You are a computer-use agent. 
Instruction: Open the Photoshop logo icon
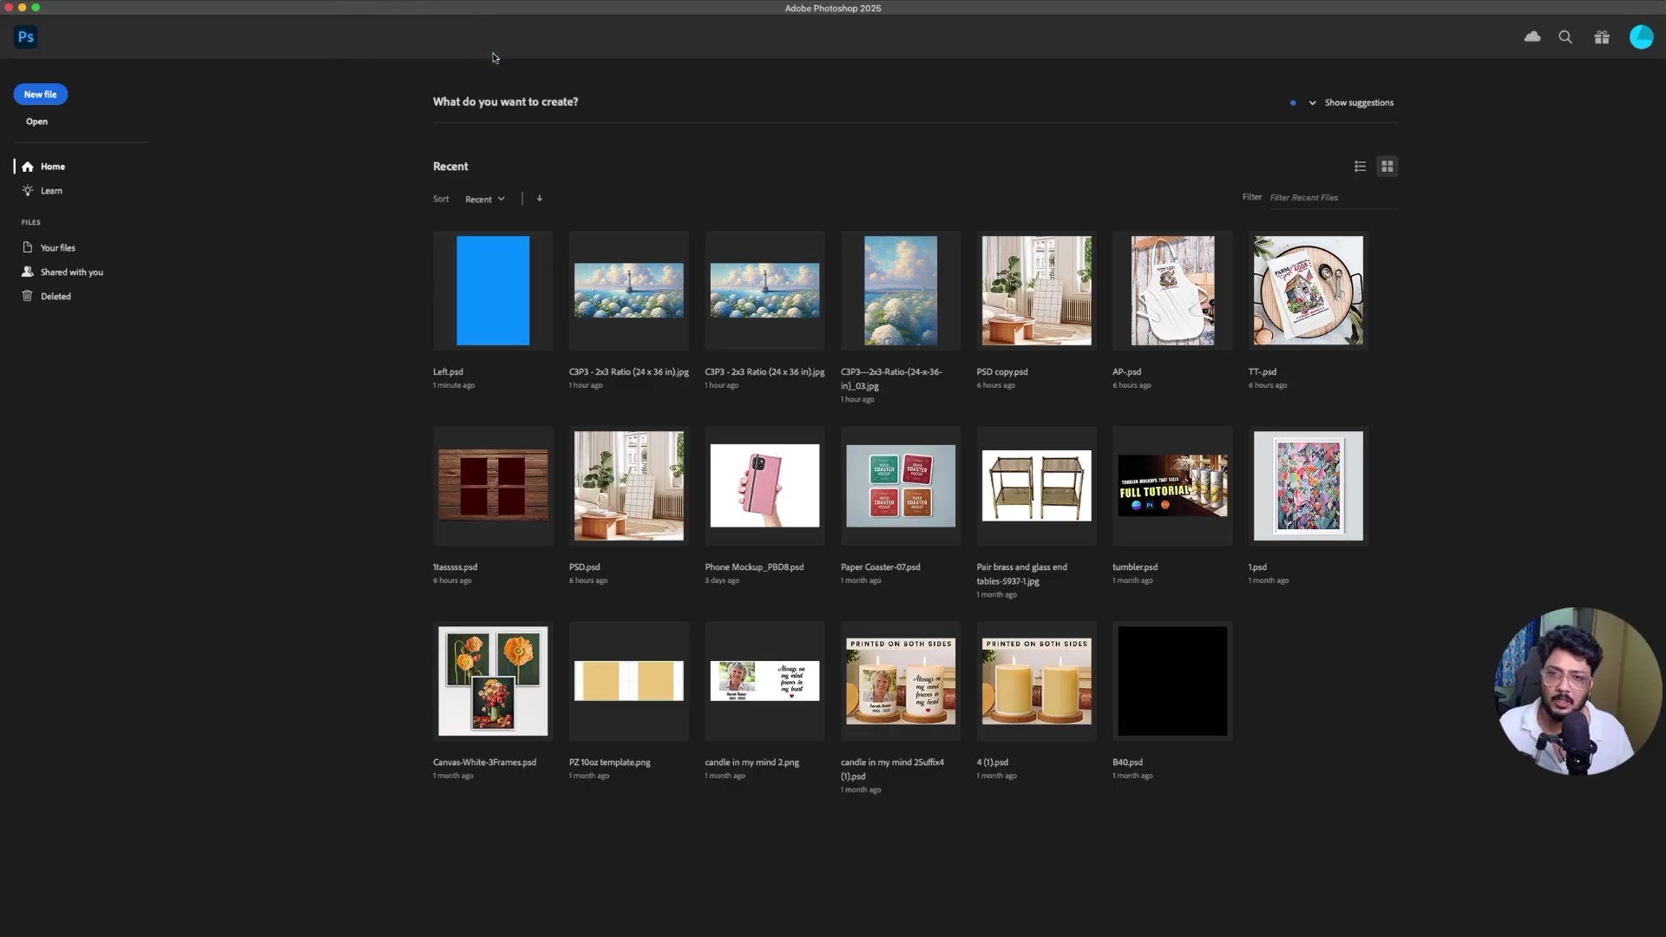25,36
